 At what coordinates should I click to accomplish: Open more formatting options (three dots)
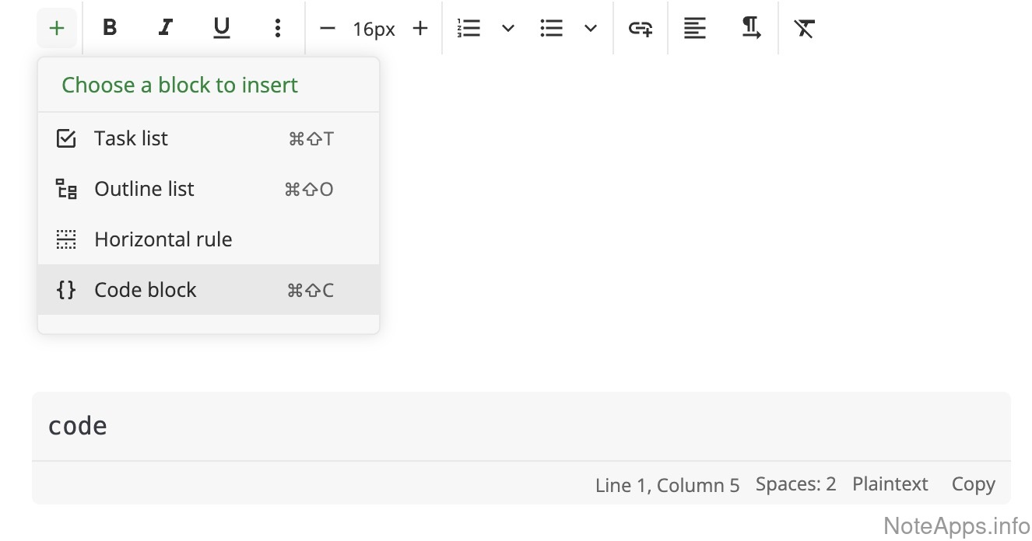pyautogui.click(x=278, y=29)
